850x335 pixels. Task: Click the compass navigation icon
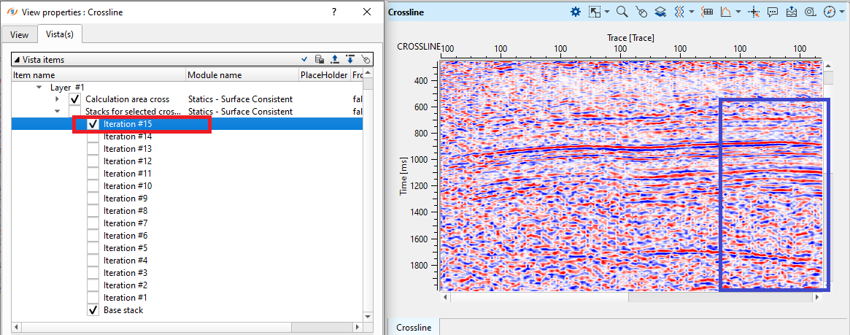pos(829,12)
